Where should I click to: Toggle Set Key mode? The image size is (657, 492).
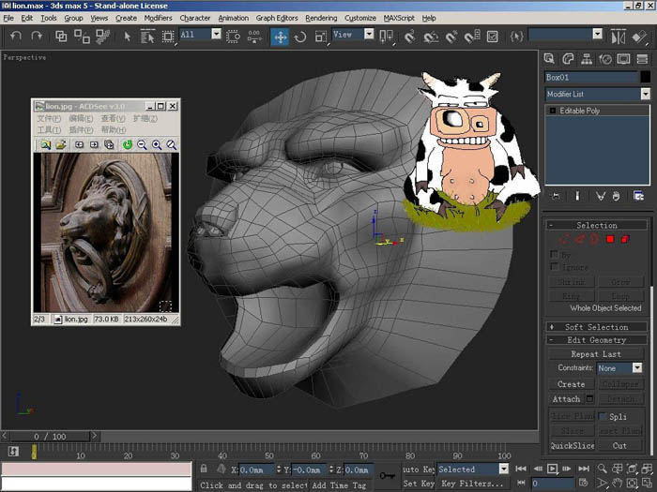point(419,484)
